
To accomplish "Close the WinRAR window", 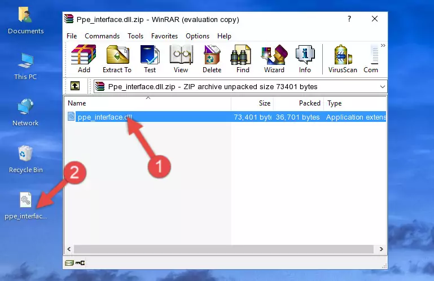I will click(375, 19).
